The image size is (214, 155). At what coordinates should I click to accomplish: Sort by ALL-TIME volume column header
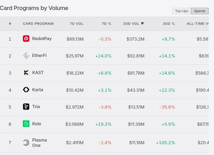(x=198, y=24)
